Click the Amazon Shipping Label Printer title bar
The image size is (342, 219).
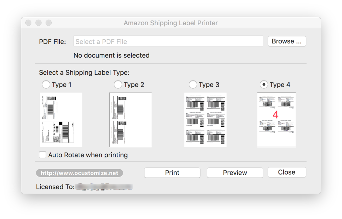170,23
